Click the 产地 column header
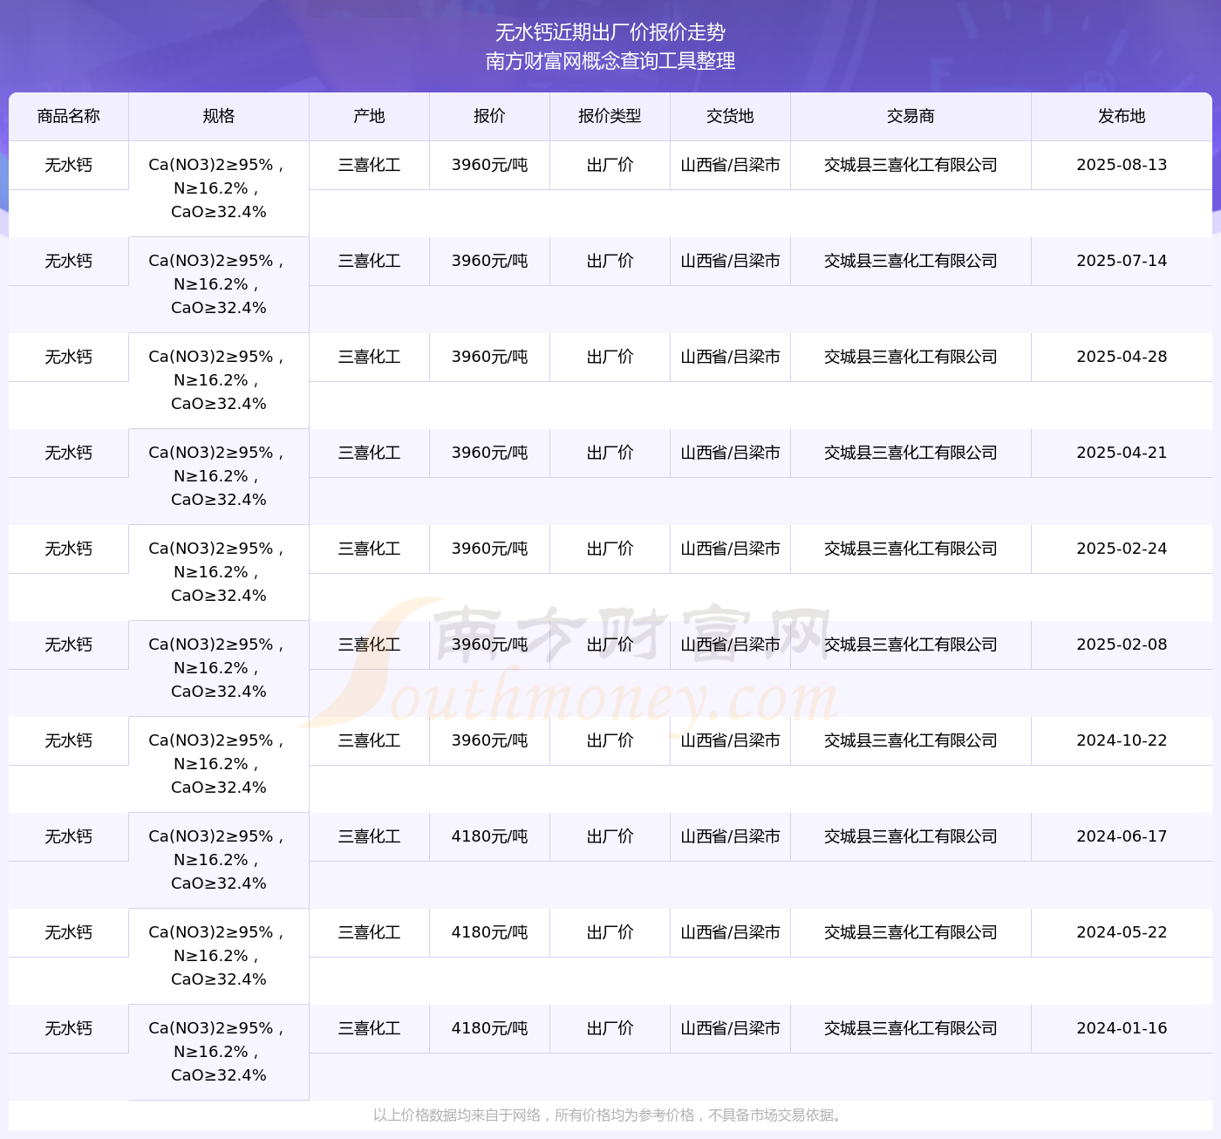 click(x=369, y=116)
